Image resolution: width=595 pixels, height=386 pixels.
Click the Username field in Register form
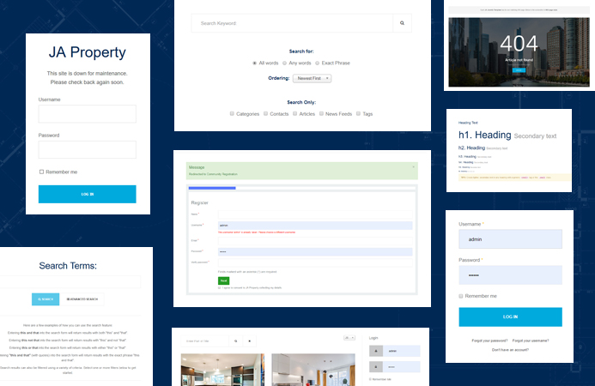(315, 226)
